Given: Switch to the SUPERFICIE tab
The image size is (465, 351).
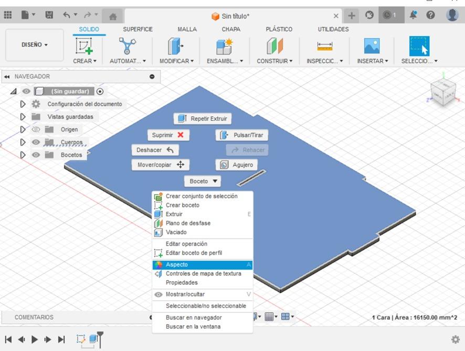Looking at the screenshot, I should pos(138,29).
